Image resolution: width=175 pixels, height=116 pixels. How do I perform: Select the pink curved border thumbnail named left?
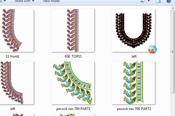[13, 83]
